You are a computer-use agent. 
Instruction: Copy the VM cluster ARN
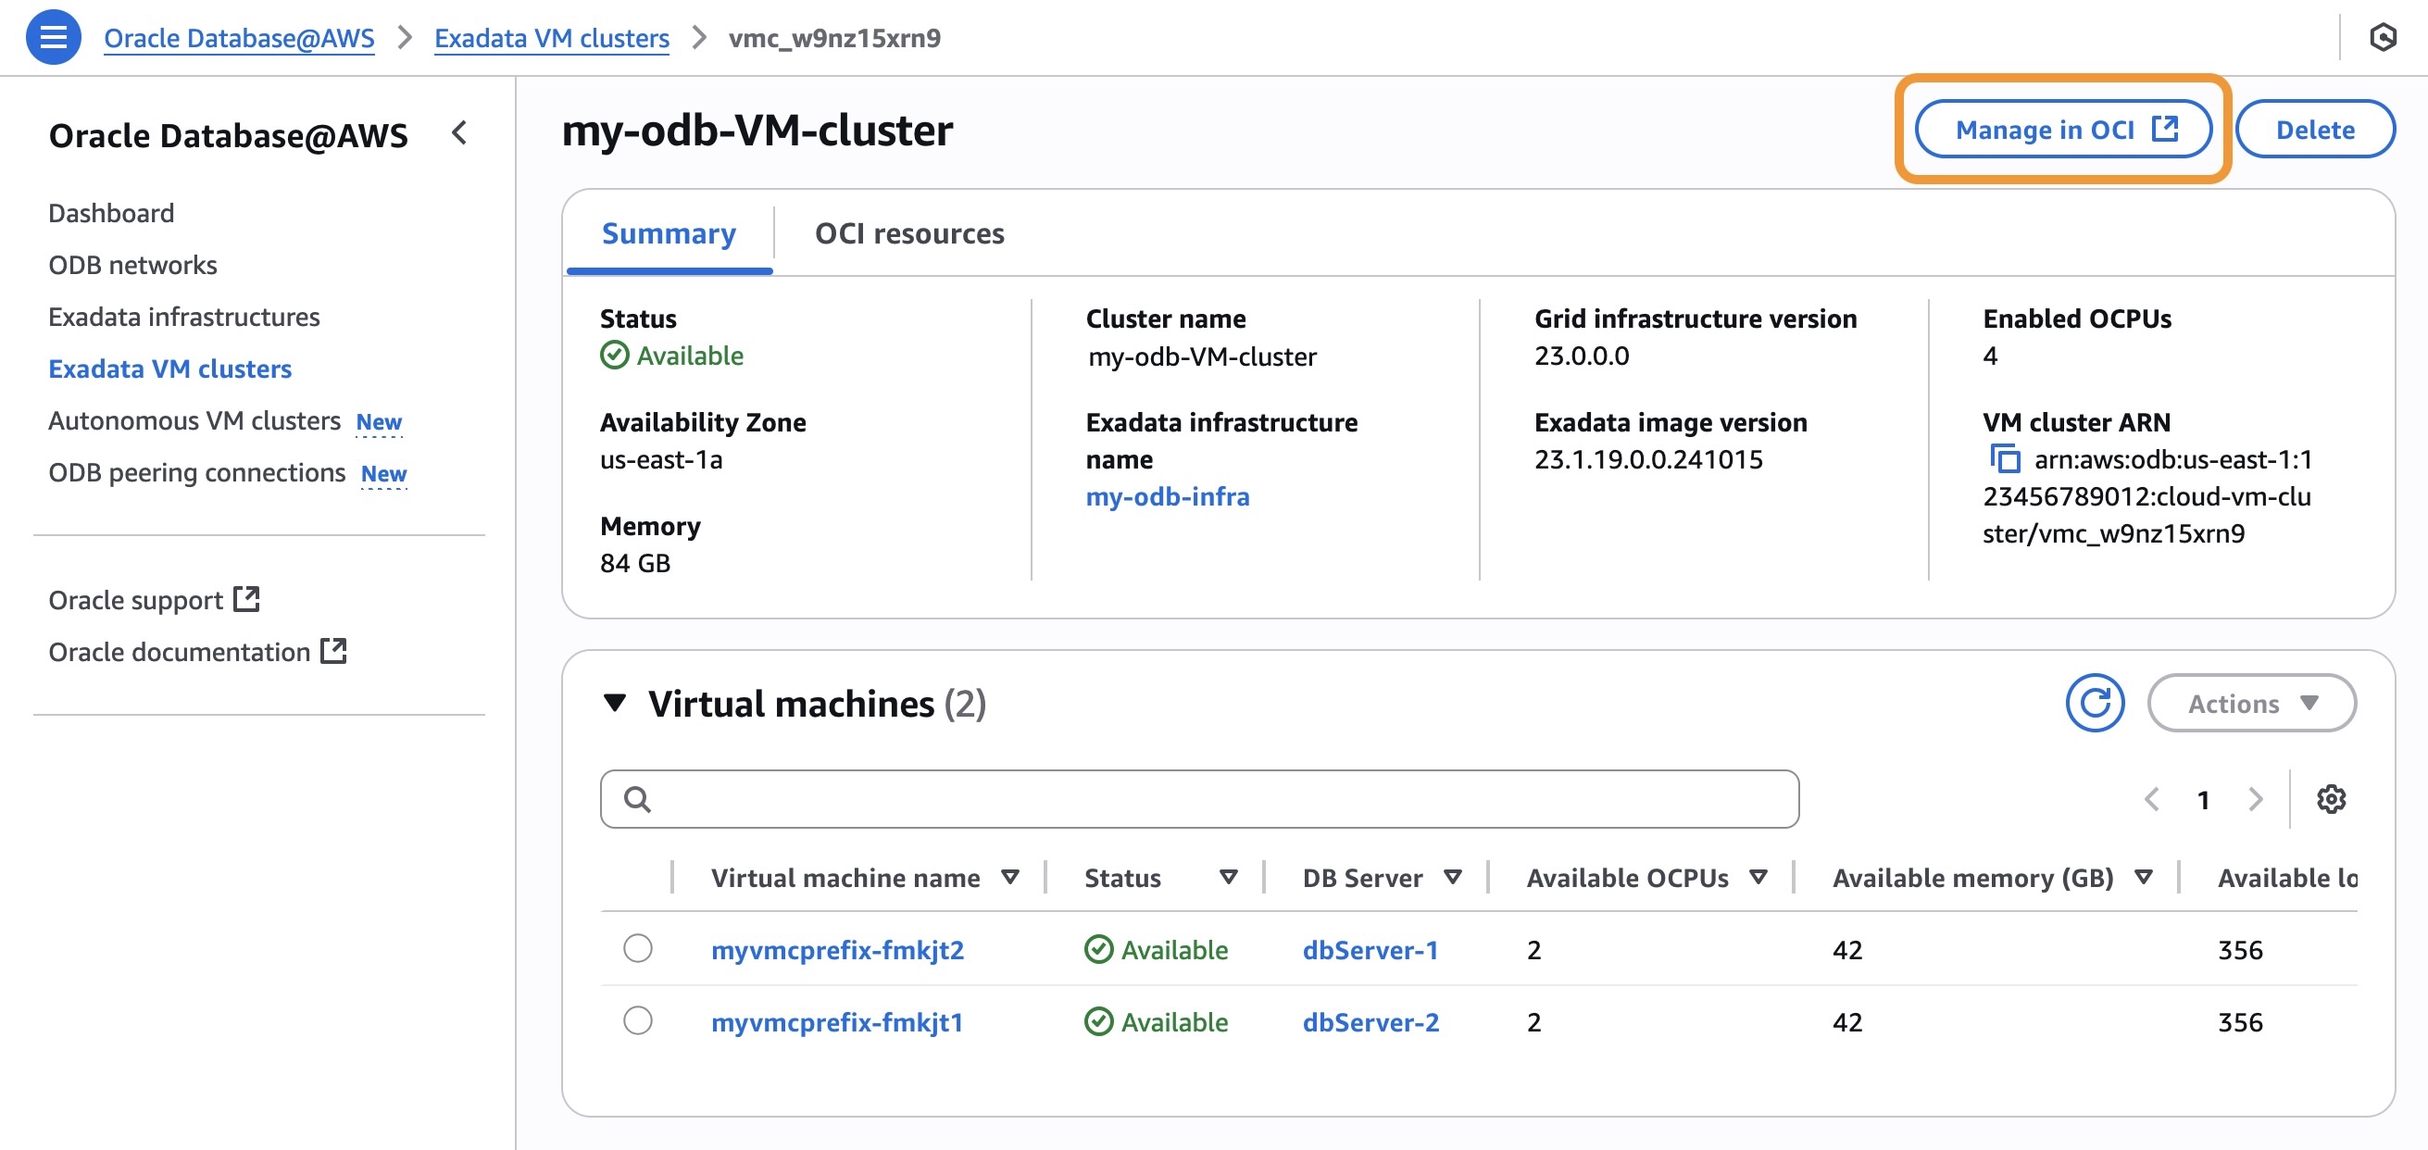tap(2004, 459)
